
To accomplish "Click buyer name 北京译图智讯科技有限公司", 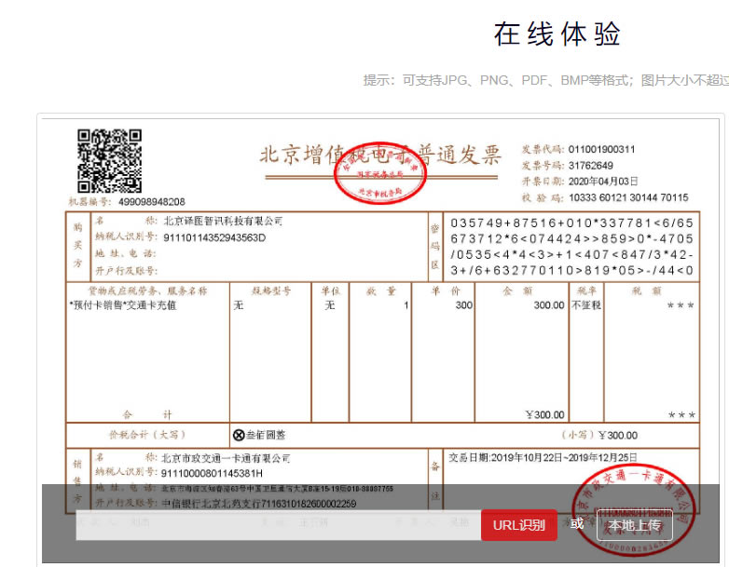I will (223, 221).
